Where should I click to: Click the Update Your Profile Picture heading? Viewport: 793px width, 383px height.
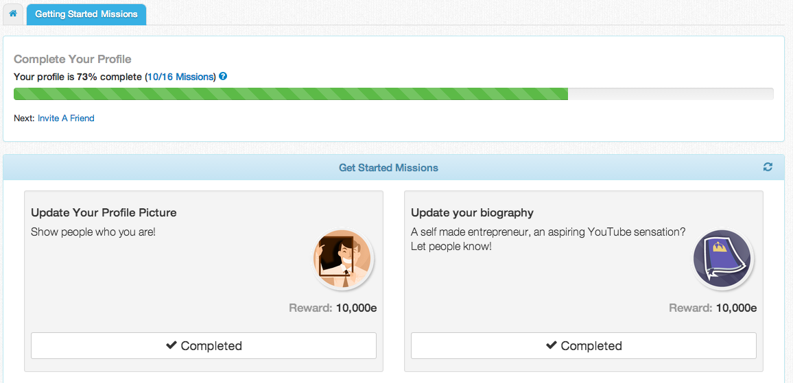pos(104,212)
